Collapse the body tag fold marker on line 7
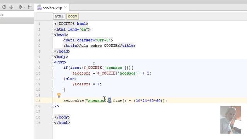 pos(52,57)
